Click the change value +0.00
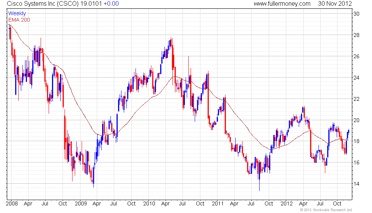This screenshot has height=213, width=372. pos(111,4)
